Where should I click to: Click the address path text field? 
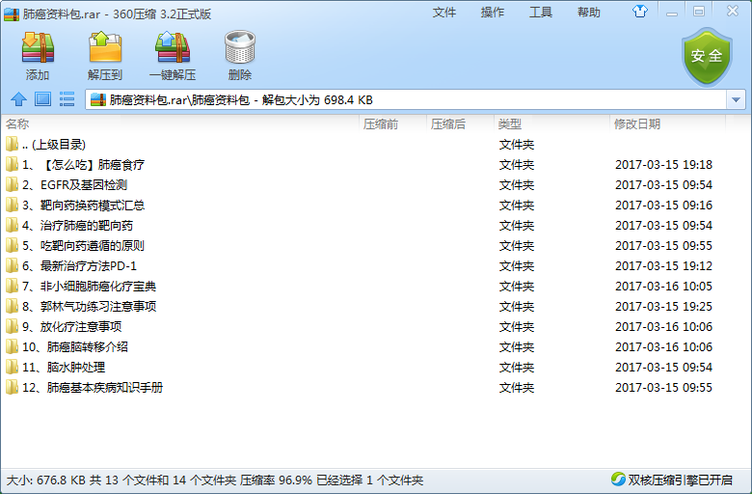pos(407,99)
